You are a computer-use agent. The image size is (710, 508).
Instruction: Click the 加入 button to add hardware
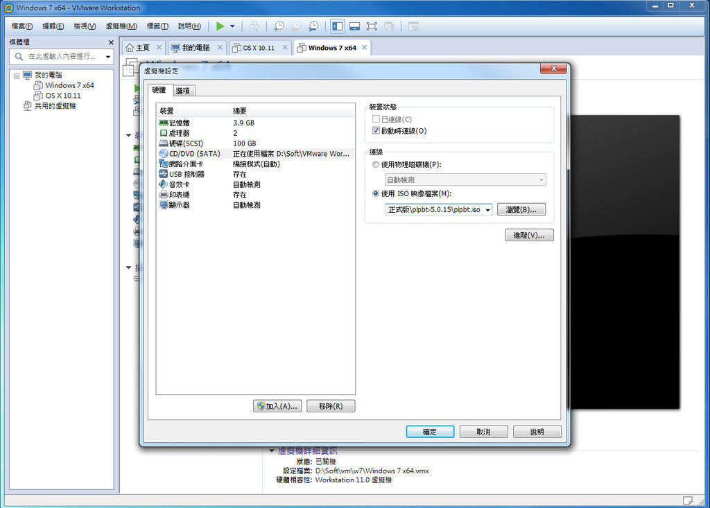click(277, 406)
